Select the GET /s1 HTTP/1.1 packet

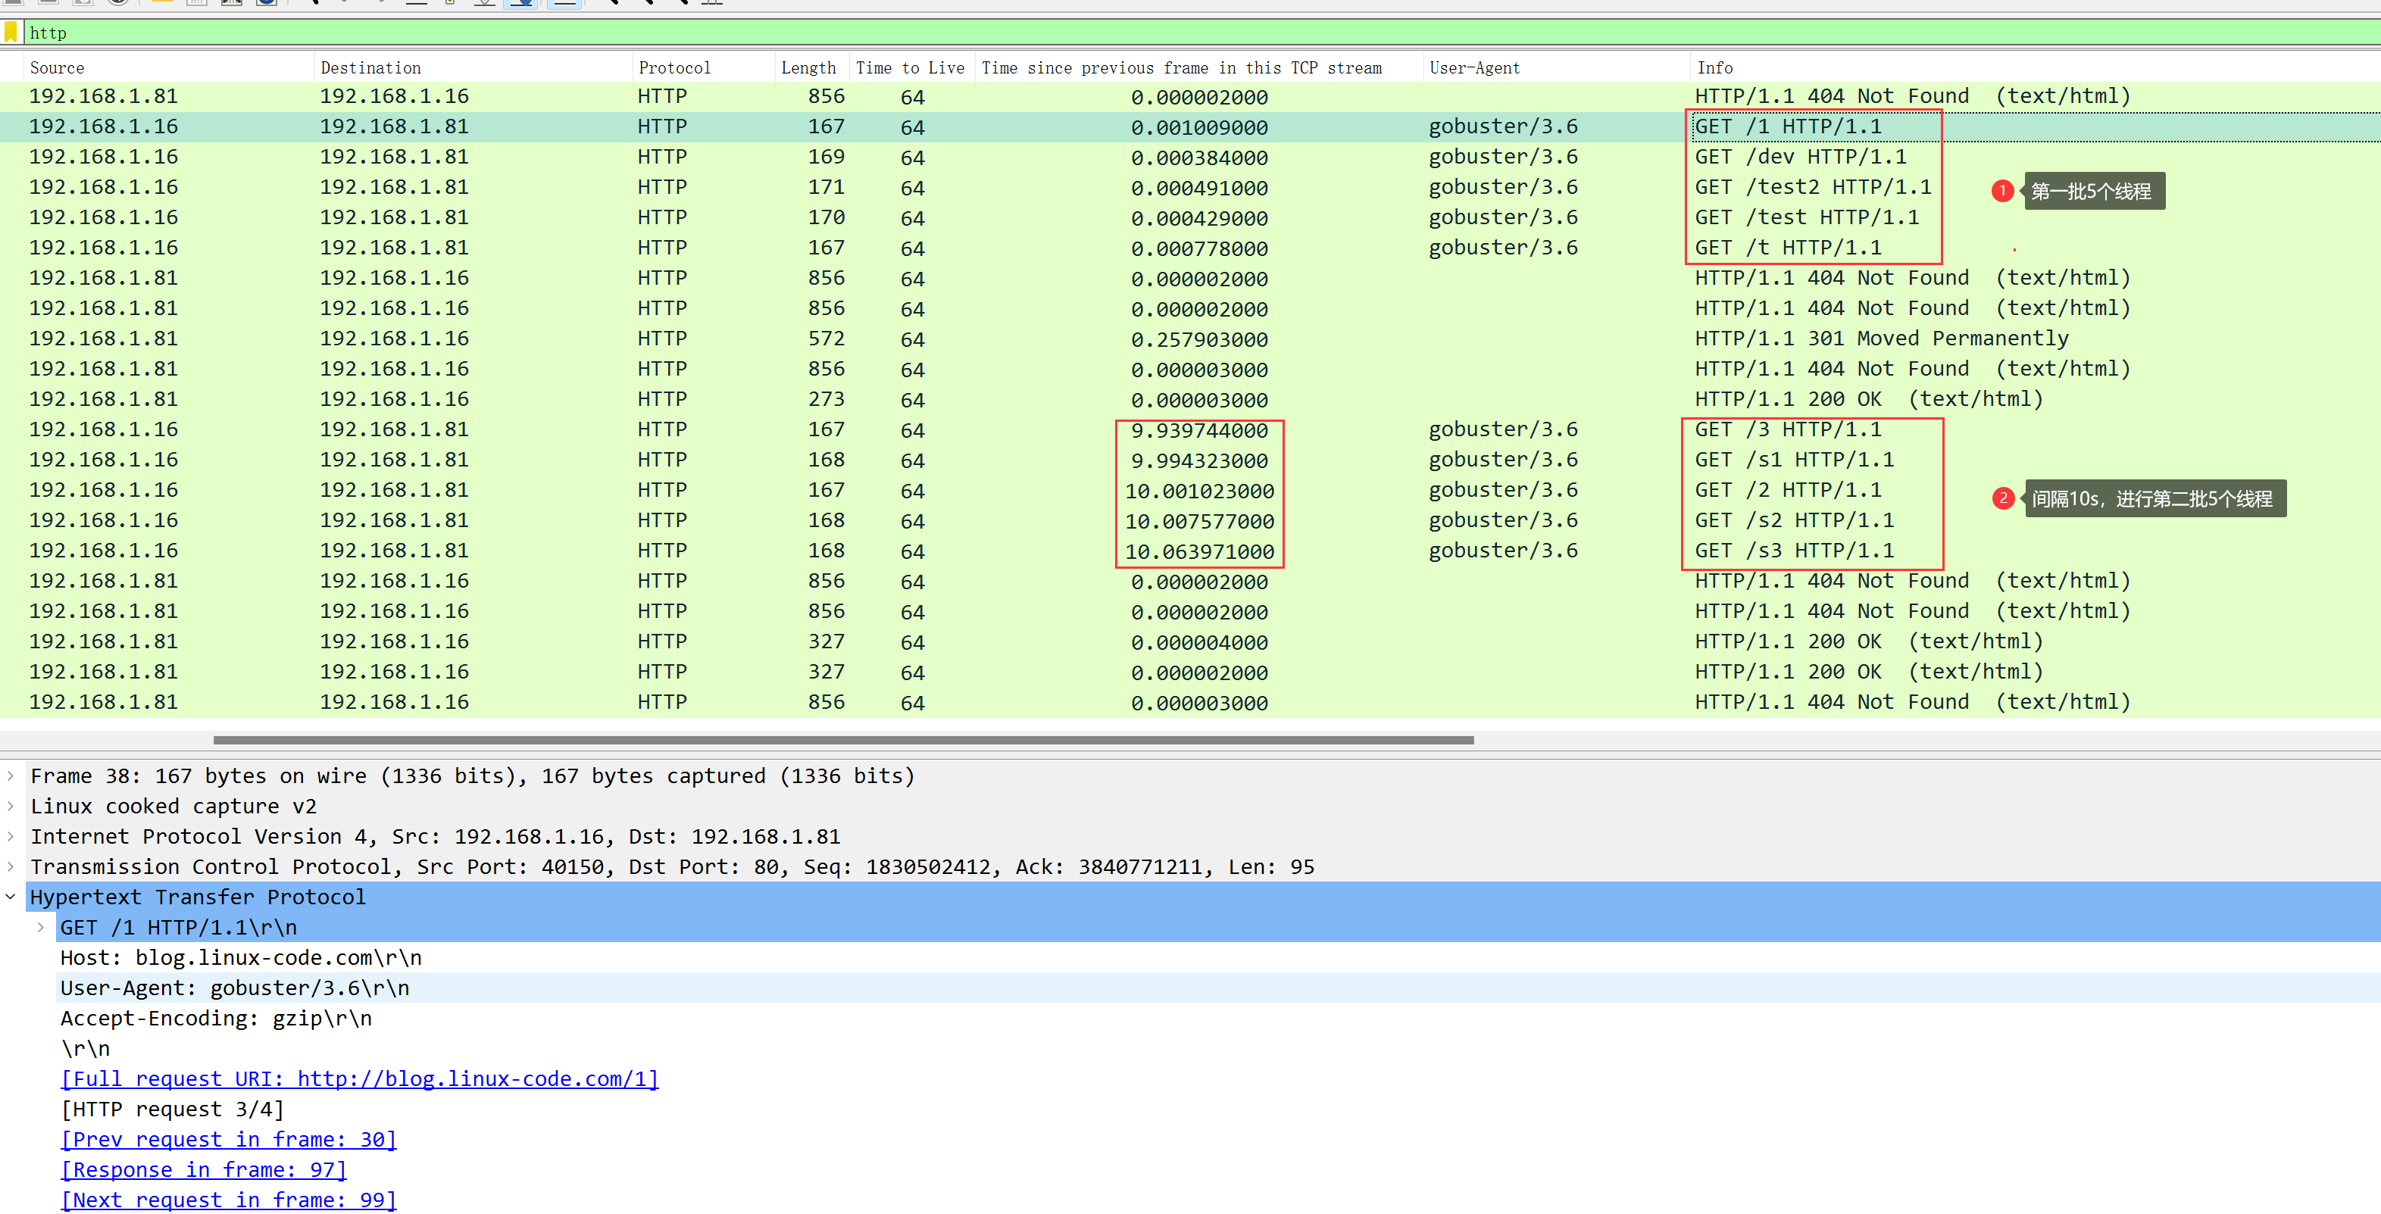pos(1191,460)
